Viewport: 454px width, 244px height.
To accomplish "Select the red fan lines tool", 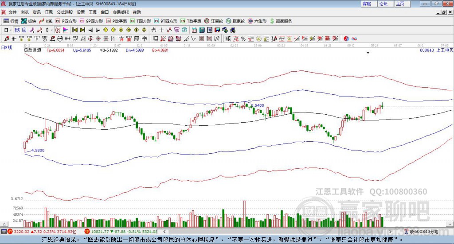I will click(163, 39).
